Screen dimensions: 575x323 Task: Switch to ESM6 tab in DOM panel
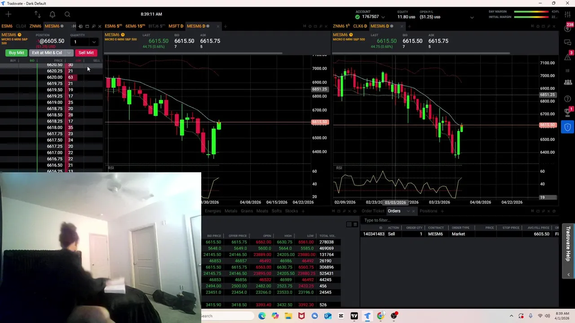7,26
